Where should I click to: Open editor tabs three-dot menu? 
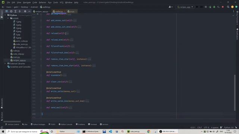pos(233,12)
